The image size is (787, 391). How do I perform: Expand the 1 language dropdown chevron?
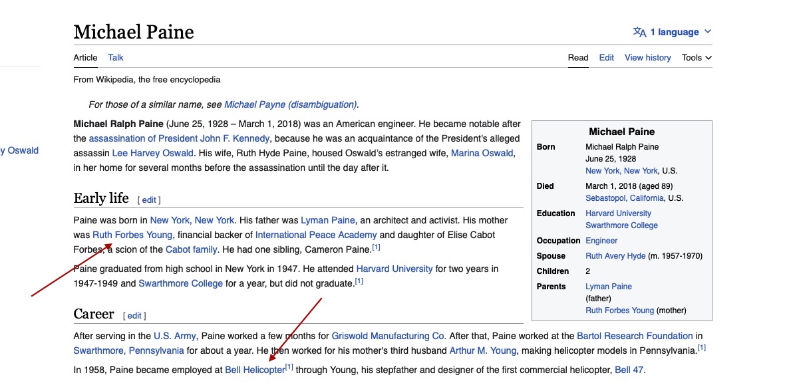tap(708, 32)
